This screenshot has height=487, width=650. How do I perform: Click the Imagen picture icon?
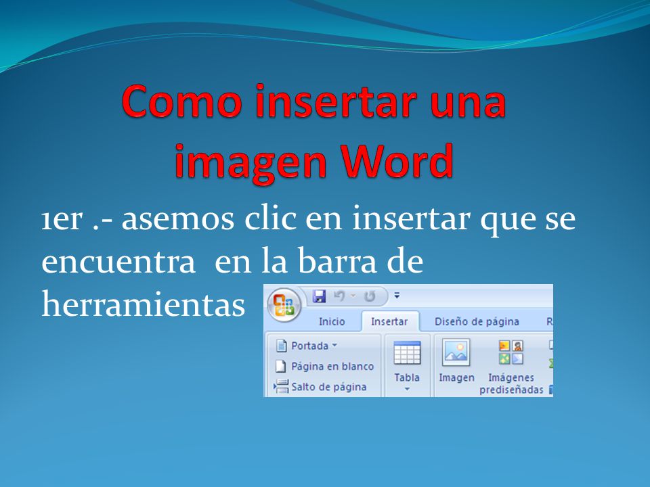[456, 352]
